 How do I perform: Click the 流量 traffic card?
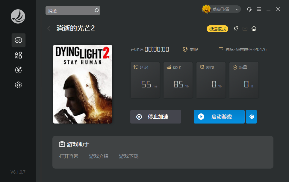tap(244, 80)
